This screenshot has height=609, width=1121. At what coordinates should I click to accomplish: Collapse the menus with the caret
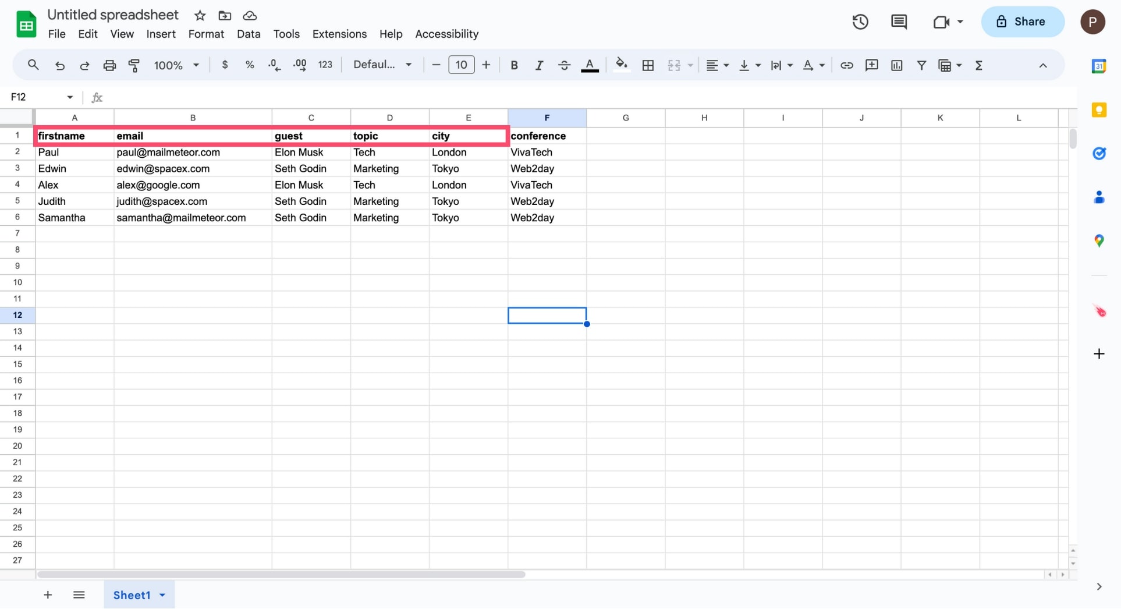[1043, 65]
